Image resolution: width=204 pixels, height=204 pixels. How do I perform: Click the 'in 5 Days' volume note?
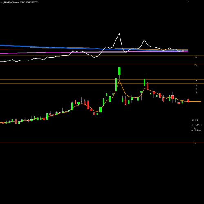coord(196,130)
